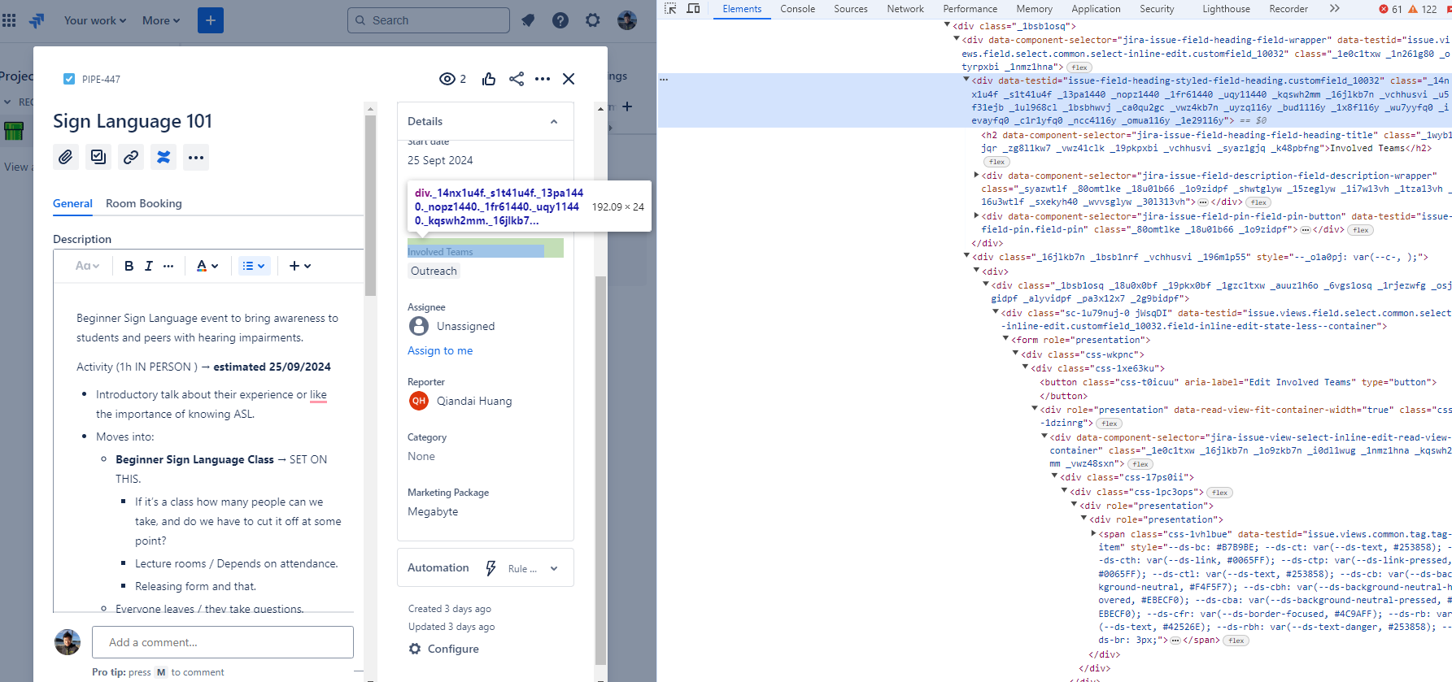Close the PIPE-447 issue dialog
The width and height of the screenshot is (1452, 682).
tap(569, 79)
